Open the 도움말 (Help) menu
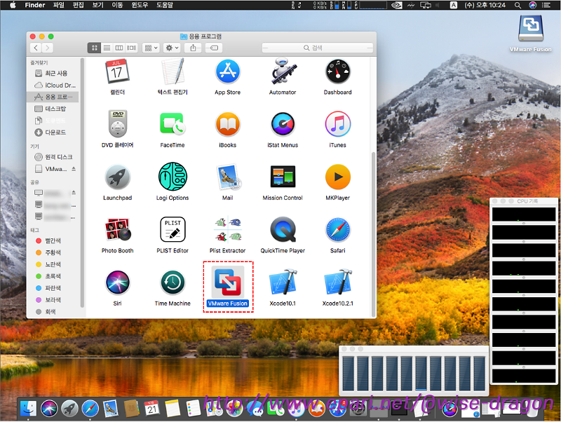This screenshot has width=561, height=422. pos(165,5)
